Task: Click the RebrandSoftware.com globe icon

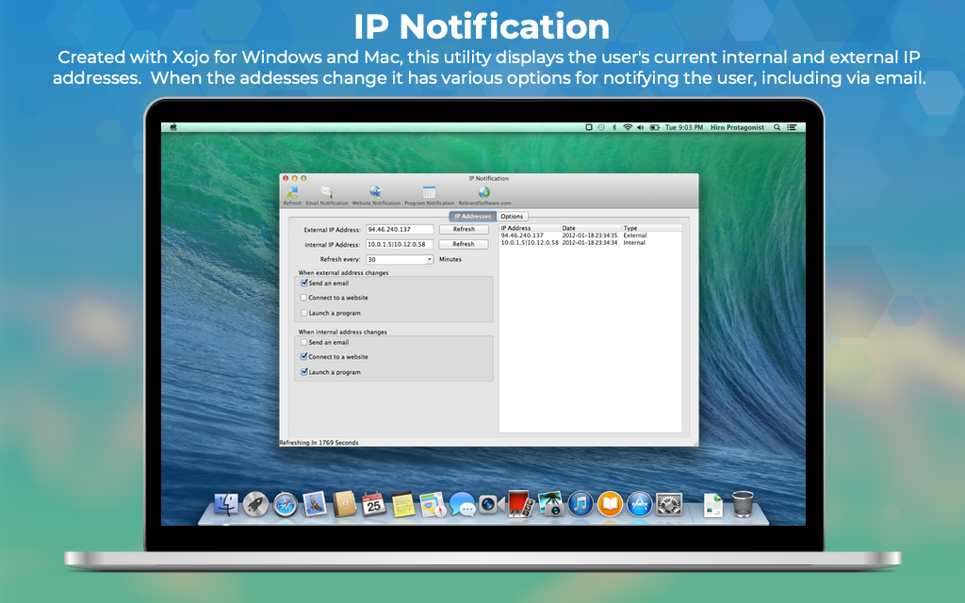Action: click(484, 192)
